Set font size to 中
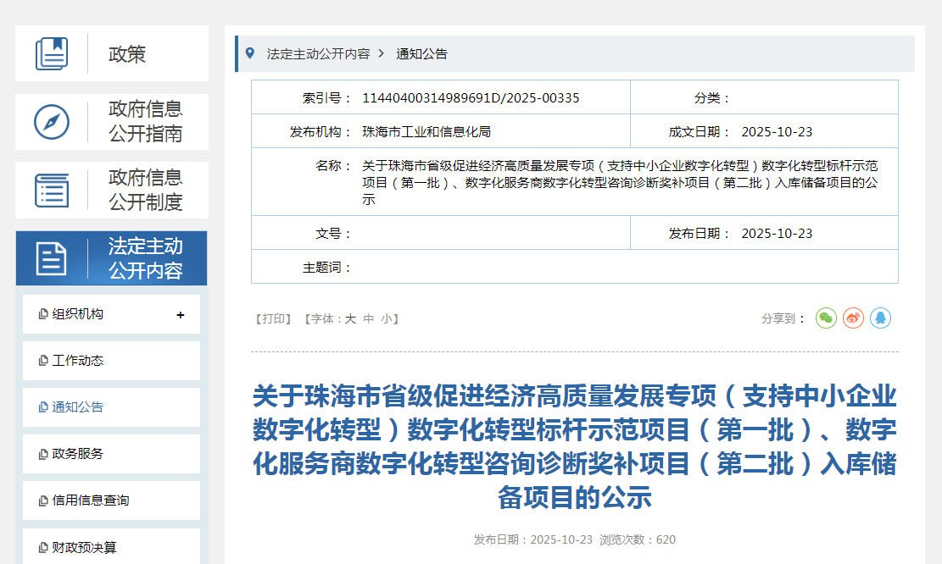Viewport: 942px width, 564px height. click(369, 319)
